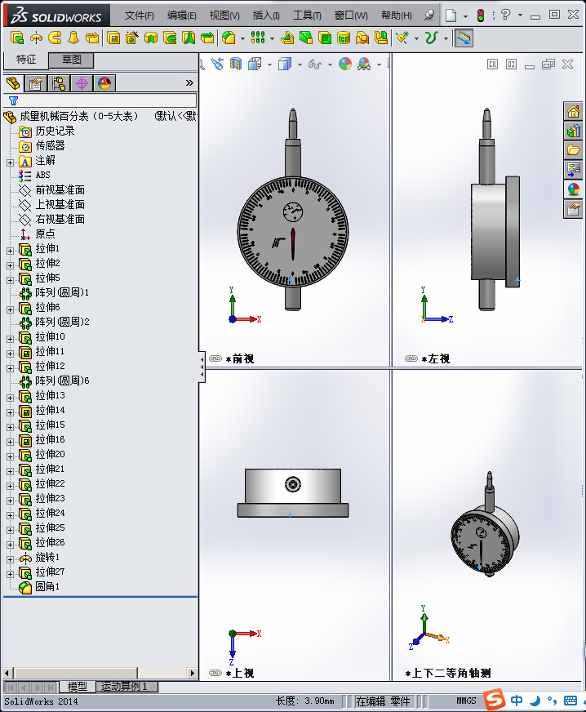
Task: Expand the 注解 annotations node
Action: [10, 162]
